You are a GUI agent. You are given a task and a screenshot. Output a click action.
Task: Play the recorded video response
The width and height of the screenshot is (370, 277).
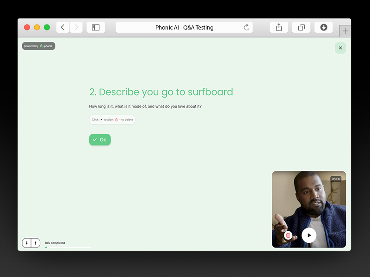309,235
